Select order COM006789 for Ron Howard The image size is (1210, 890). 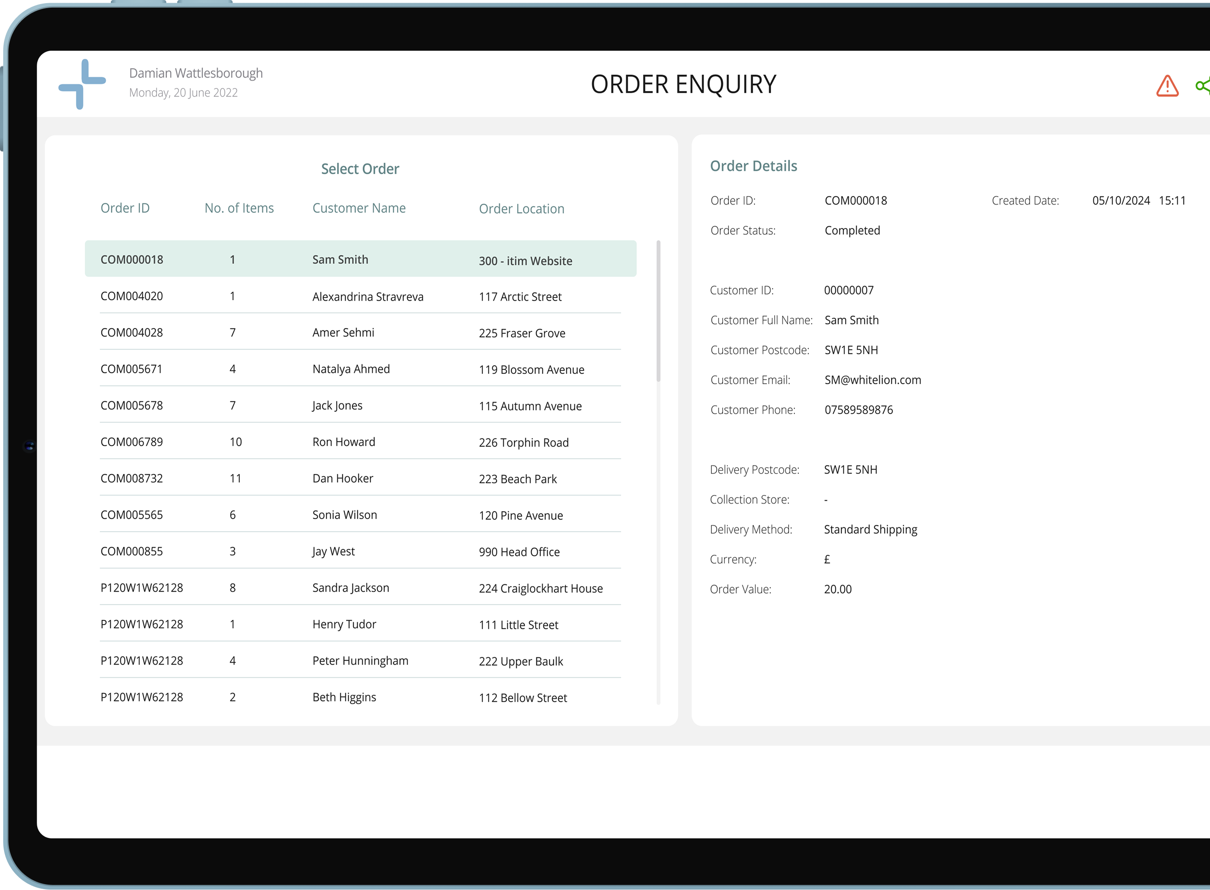(x=360, y=442)
